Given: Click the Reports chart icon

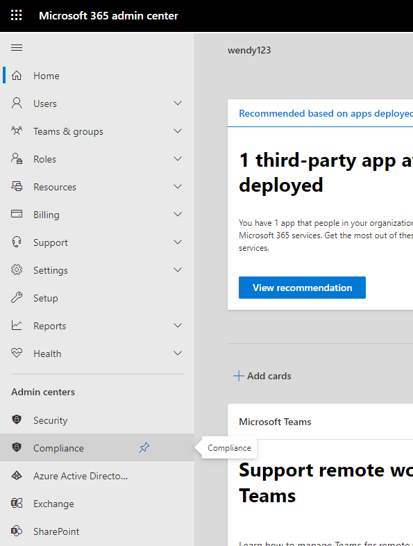Looking at the screenshot, I should (x=17, y=326).
